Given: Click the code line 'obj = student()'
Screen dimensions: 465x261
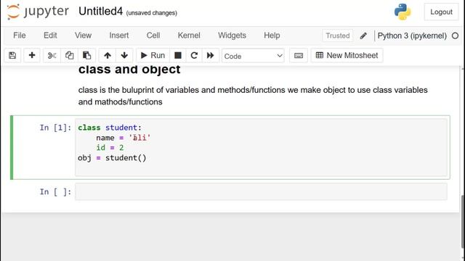Looking at the screenshot, I should click(112, 158).
